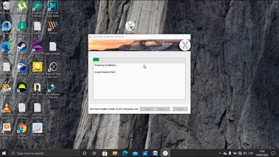Launch PicPick from the desktop

(x=53, y=28)
